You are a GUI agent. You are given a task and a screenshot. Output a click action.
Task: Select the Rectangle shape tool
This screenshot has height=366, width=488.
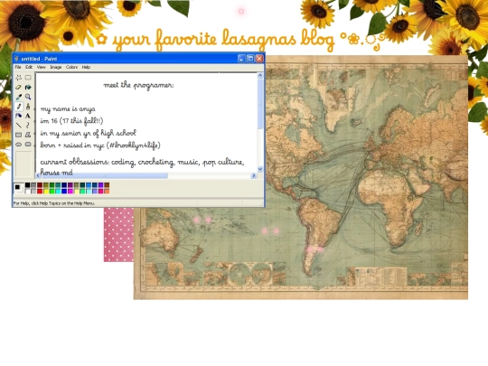click(x=19, y=135)
